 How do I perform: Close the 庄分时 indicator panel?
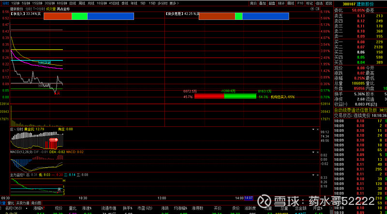317,129
